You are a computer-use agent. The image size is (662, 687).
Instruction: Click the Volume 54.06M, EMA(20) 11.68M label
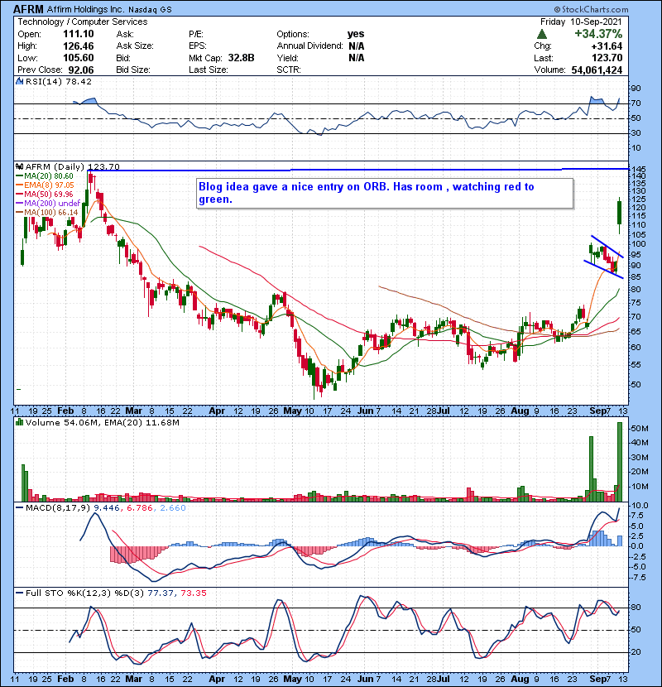(x=103, y=422)
